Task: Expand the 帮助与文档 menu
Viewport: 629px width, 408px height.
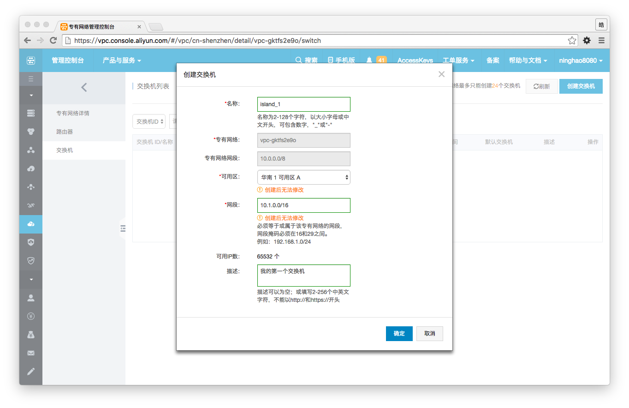Action: (528, 60)
